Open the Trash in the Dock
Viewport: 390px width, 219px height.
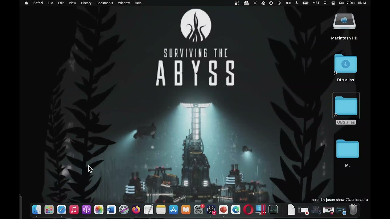353,210
